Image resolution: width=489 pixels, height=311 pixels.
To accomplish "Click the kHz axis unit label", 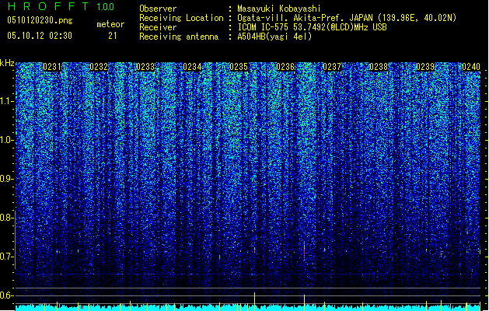I will tap(7, 63).
